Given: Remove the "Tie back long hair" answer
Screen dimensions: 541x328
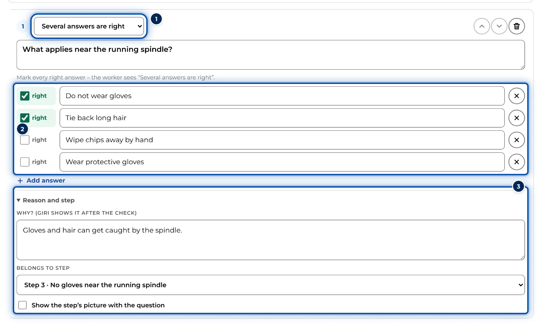Looking at the screenshot, I should tap(517, 118).
